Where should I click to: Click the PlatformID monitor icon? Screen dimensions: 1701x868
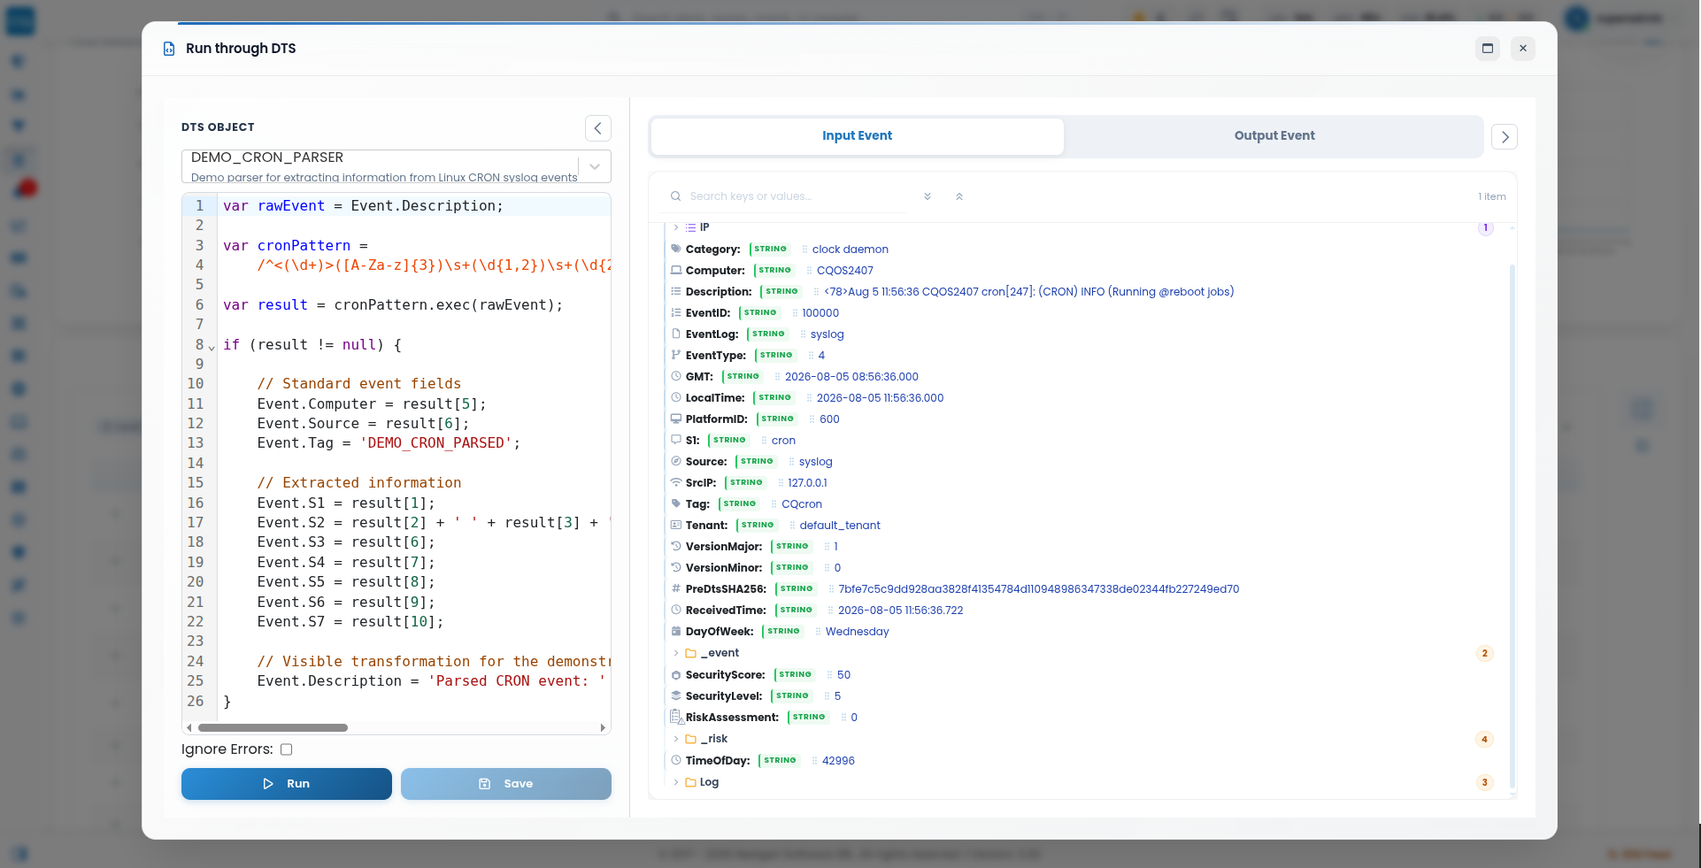tap(676, 419)
